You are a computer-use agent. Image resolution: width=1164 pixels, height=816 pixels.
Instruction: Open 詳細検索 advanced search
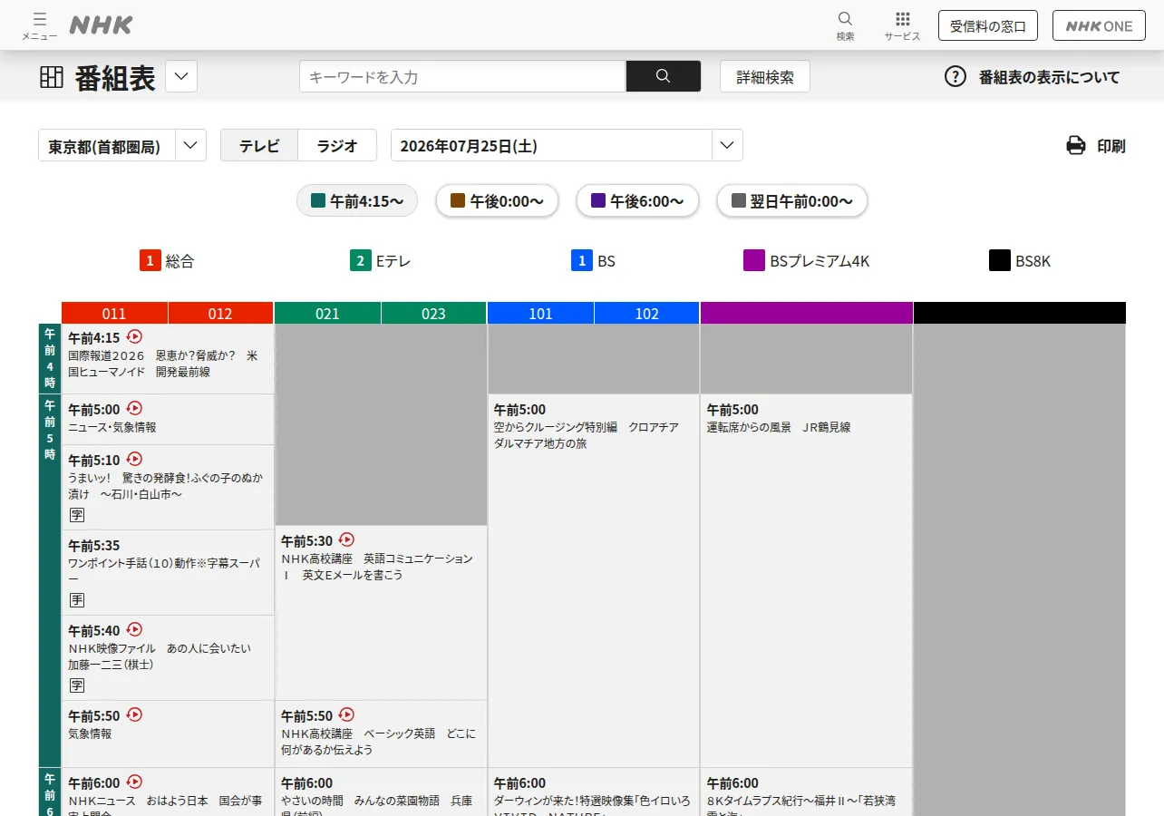click(x=765, y=77)
